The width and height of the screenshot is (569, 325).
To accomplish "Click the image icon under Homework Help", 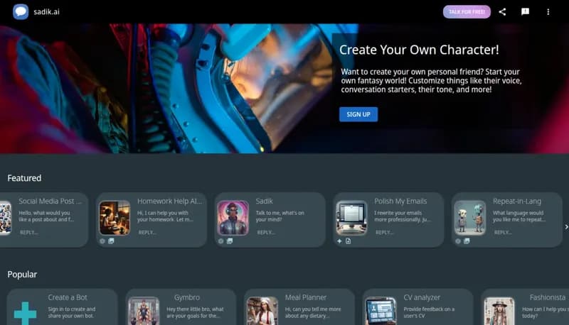I will point(111,241).
